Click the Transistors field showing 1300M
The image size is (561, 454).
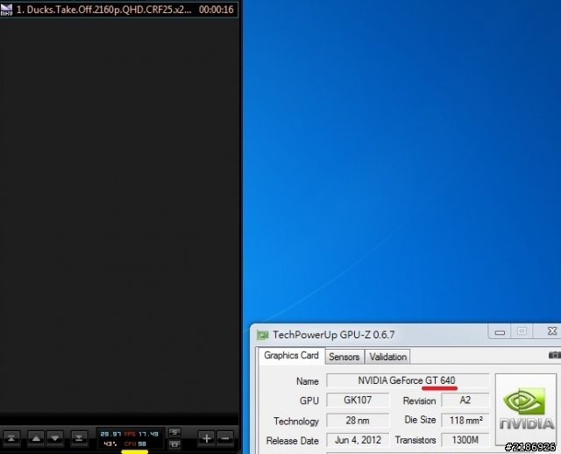465,440
